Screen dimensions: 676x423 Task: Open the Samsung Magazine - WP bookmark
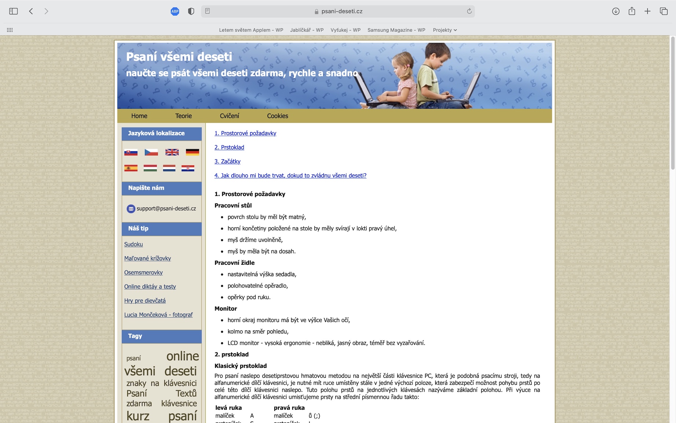coord(397,30)
